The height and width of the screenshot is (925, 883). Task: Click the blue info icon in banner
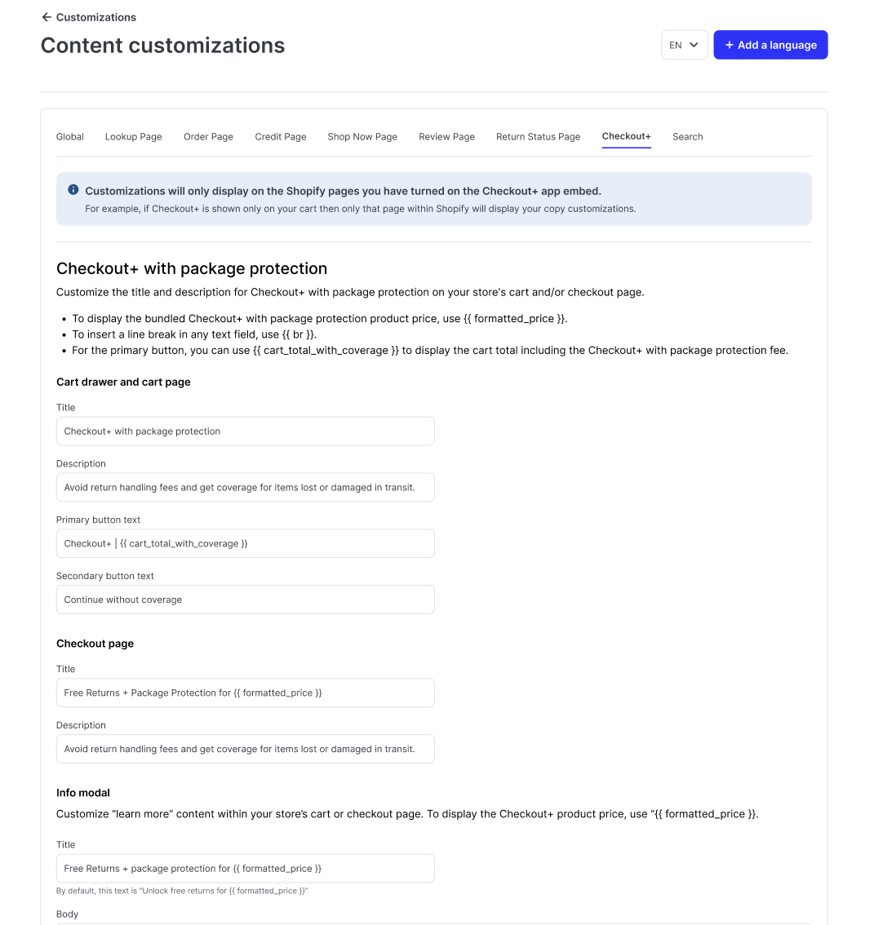tap(73, 190)
